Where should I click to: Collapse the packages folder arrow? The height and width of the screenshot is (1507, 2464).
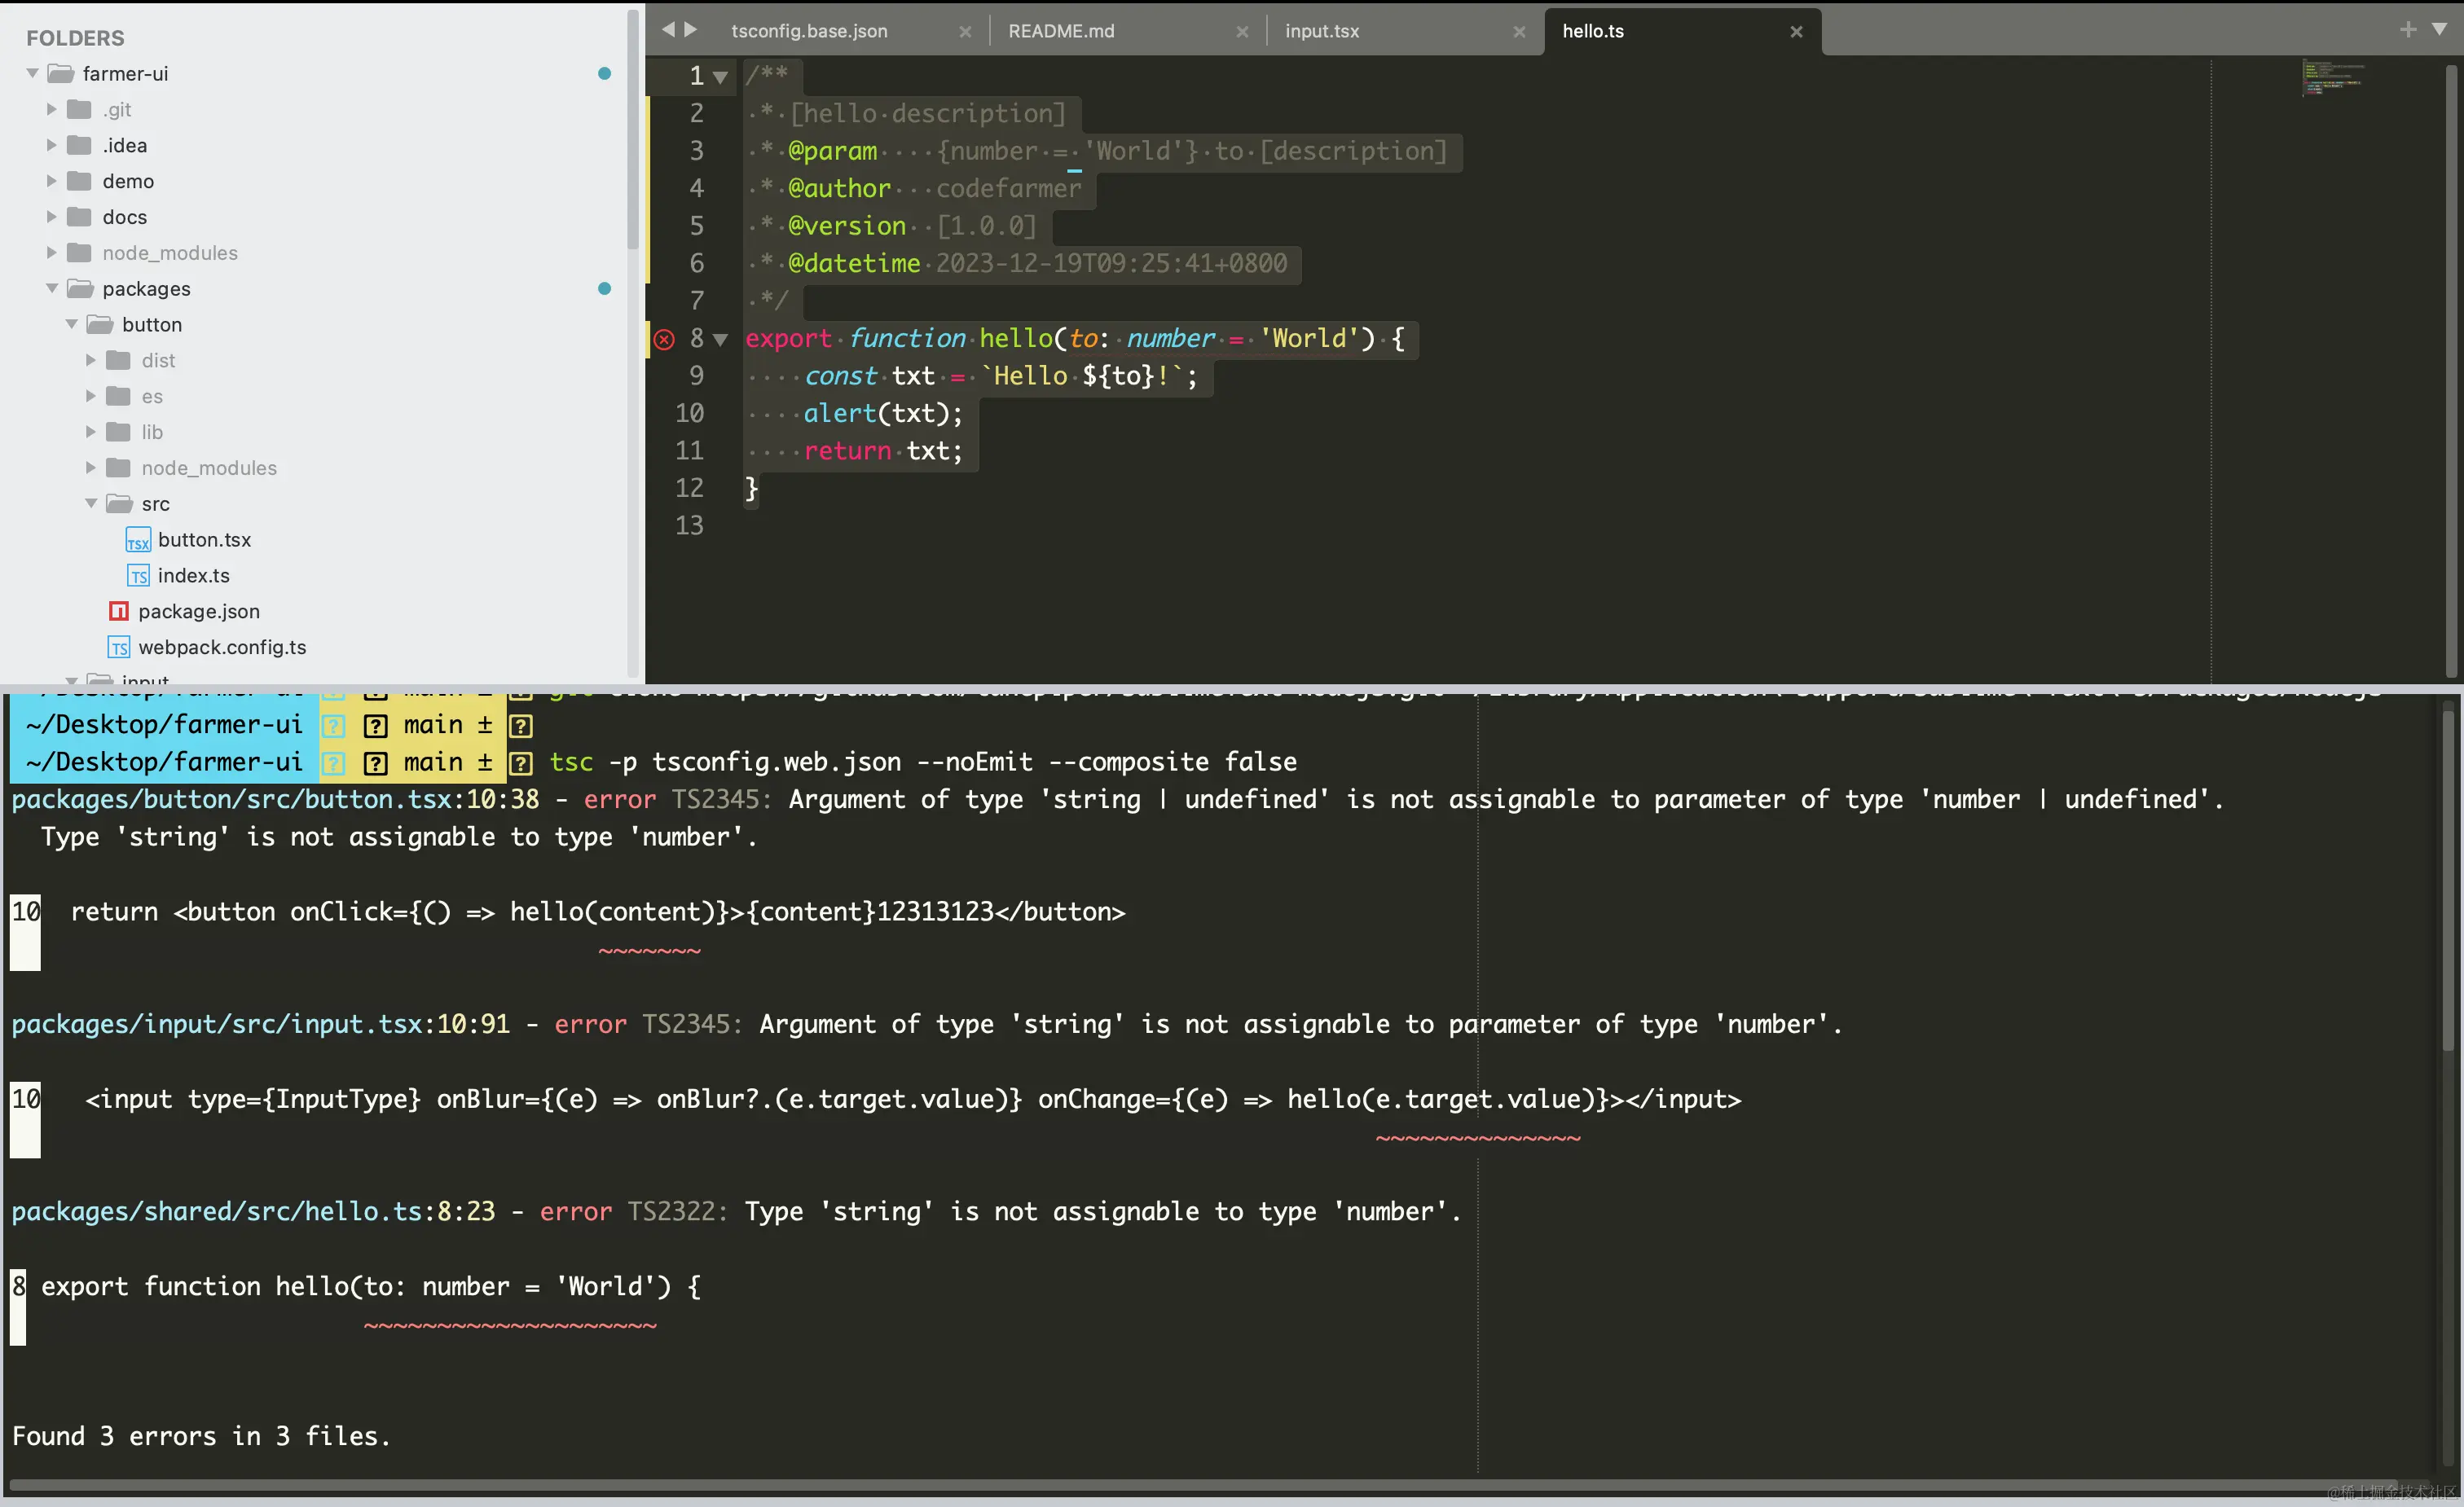(x=52, y=288)
